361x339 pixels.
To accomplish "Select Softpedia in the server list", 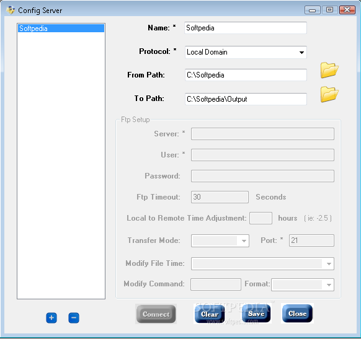I will [61, 29].
